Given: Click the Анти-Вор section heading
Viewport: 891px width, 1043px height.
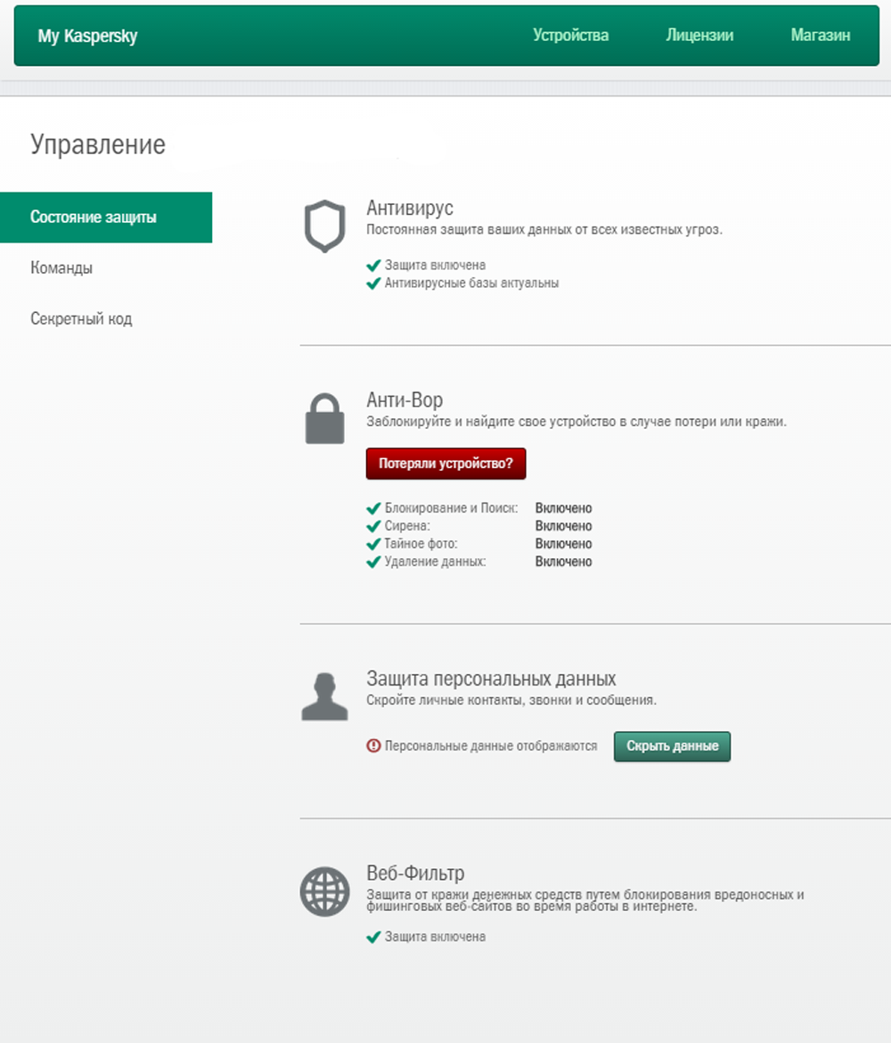Looking at the screenshot, I should point(405,399).
